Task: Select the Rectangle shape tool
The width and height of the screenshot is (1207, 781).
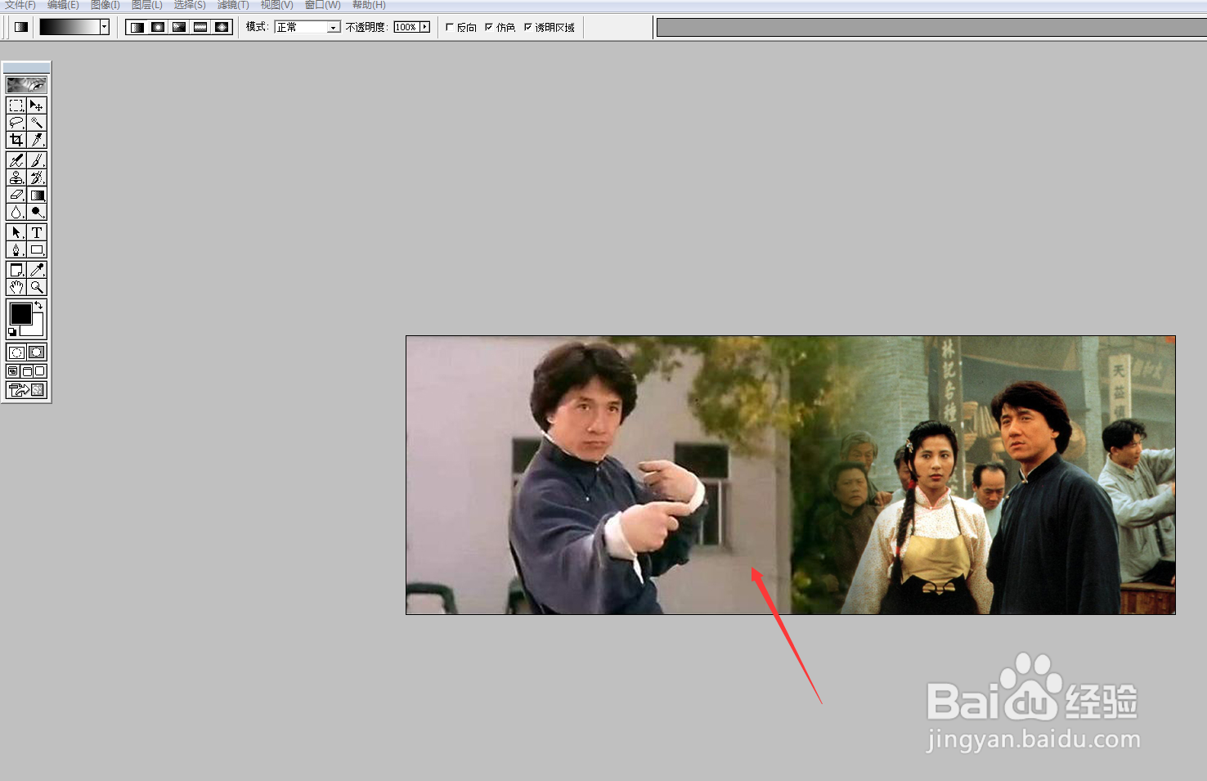Action: (x=37, y=249)
